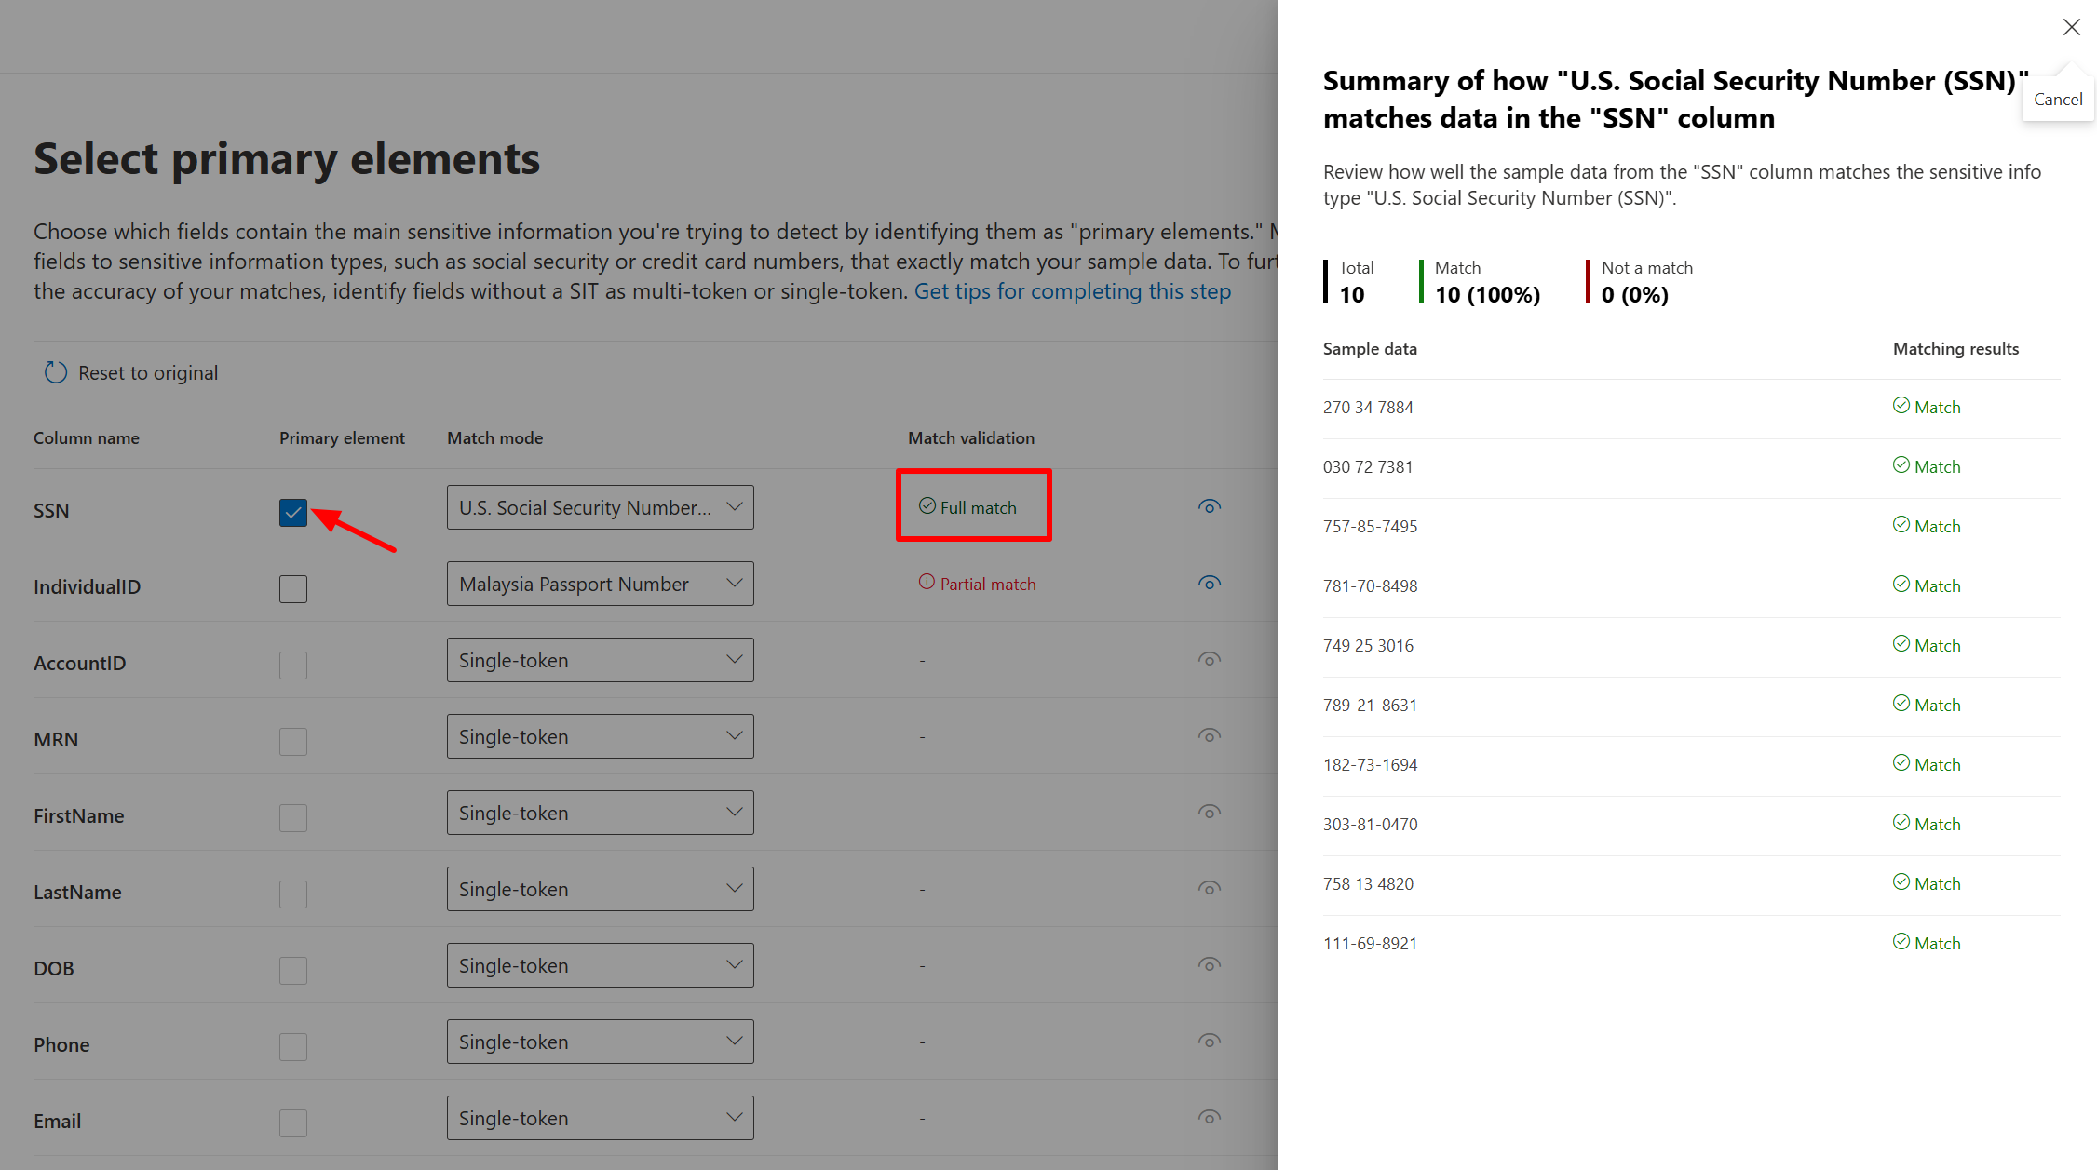
Task: Click the eye icon in the SSN row
Action: click(1209, 507)
